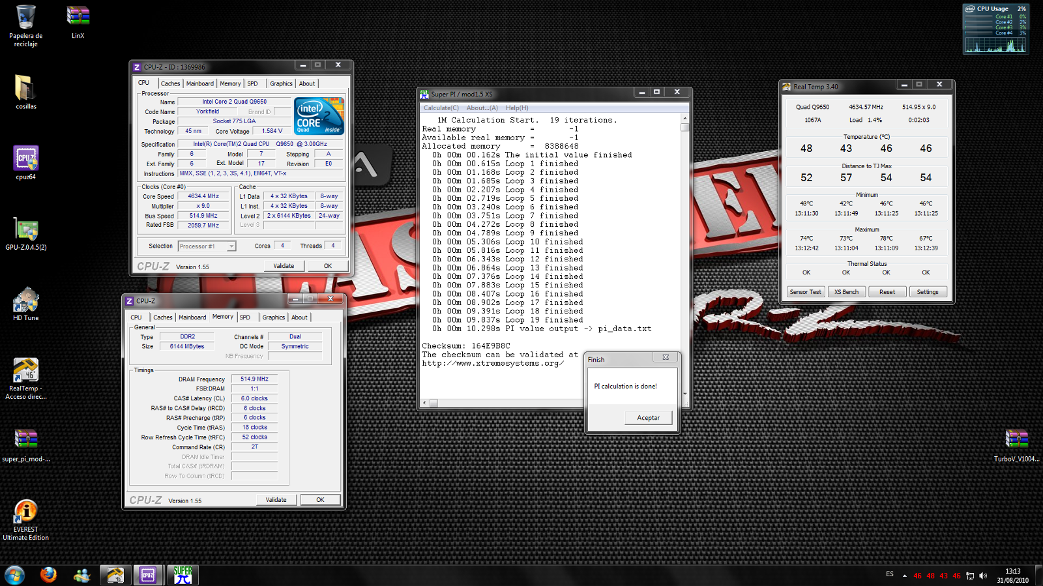Open Memory tab in top CPU-Z window
The image size is (1043, 586).
(230, 83)
